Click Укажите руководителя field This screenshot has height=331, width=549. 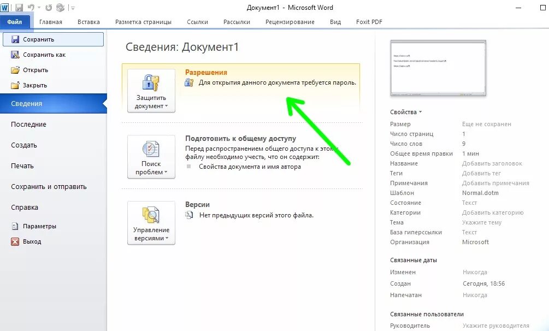(x=496, y=326)
